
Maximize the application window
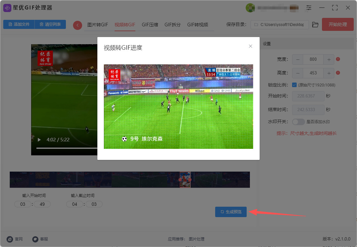pyautogui.click(x=335, y=8)
